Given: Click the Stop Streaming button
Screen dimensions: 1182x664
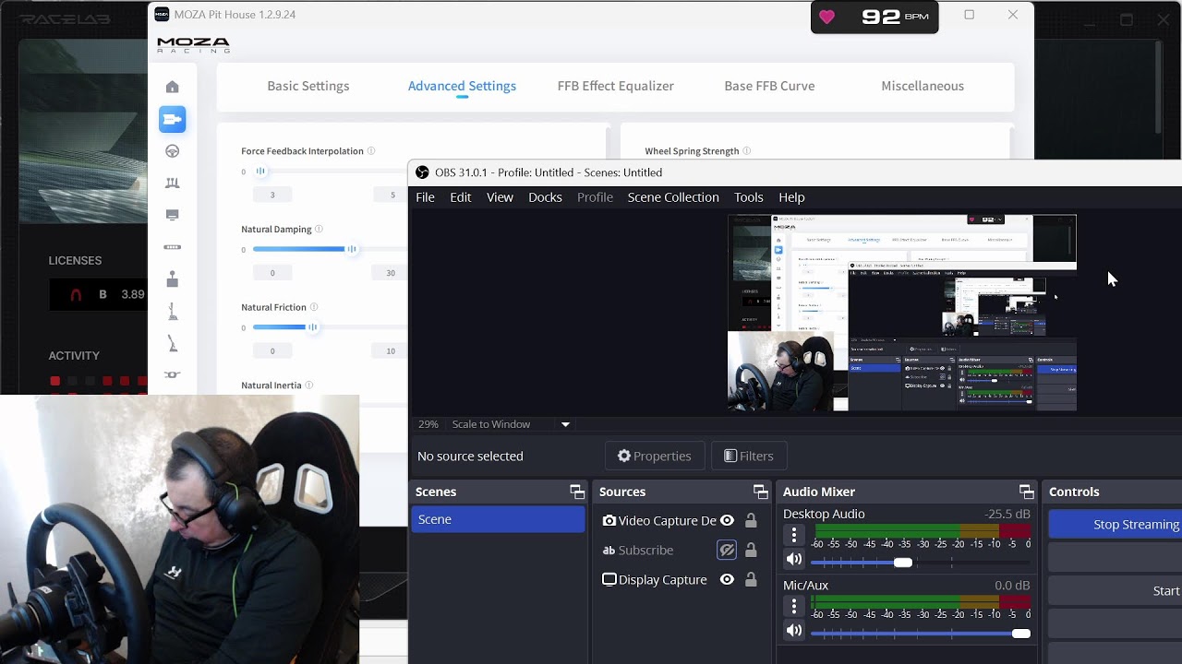Looking at the screenshot, I should tap(1116, 524).
